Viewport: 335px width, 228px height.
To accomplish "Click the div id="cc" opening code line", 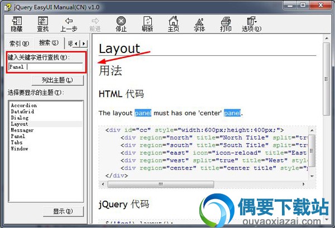I will [x=195, y=130].
